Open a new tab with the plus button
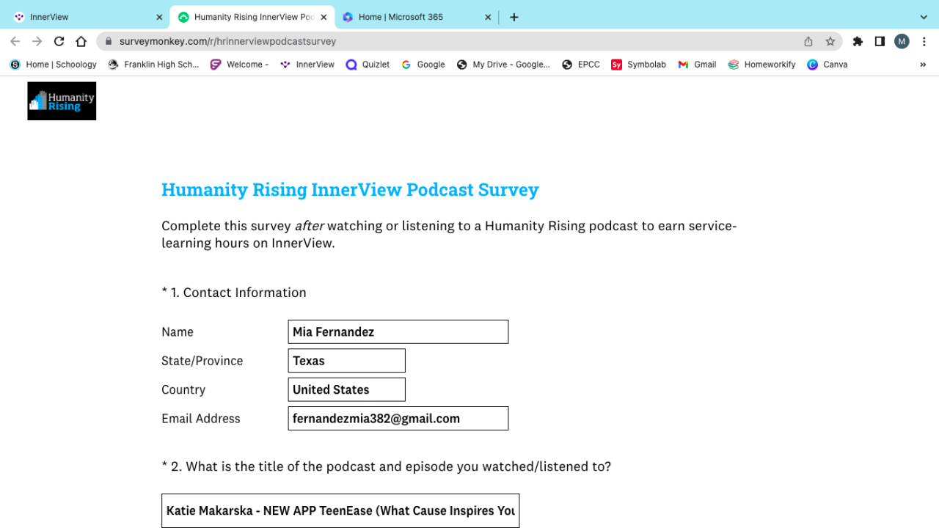The image size is (939, 528). tap(514, 17)
